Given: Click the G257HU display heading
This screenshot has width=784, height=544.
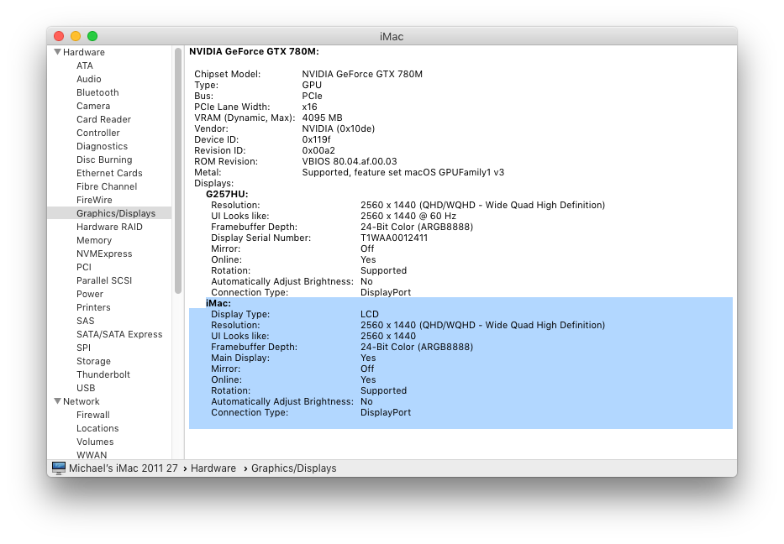Looking at the screenshot, I should click(x=227, y=194).
